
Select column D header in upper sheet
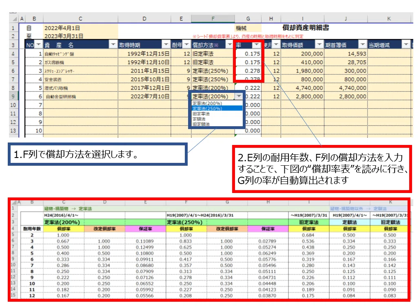point(144,19)
